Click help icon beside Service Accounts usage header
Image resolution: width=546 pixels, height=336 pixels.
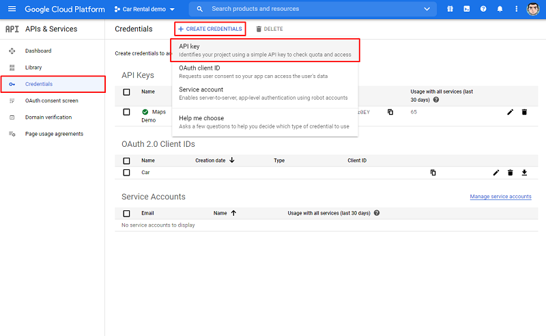(377, 213)
